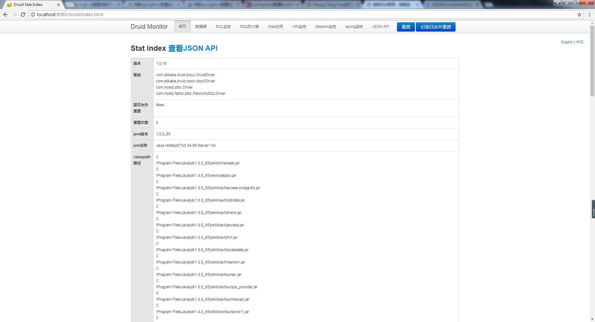Click the blue 重置 button
The height and width of the screenshot is (322, 595).
tap(406, 27)
